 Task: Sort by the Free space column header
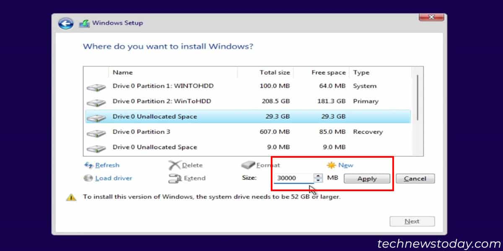(329, 72)
